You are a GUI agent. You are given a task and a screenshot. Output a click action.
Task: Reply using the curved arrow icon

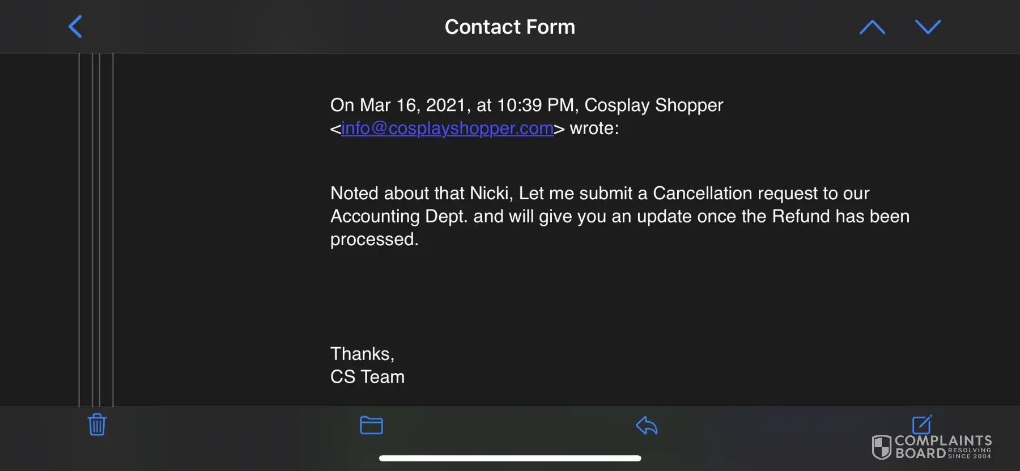(647, 425)
